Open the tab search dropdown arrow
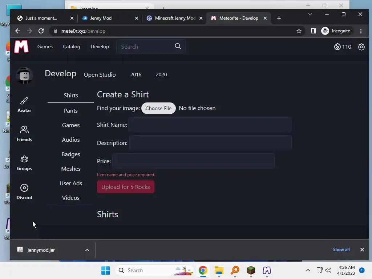The height and width of the screenshot is (279, 372). click(x=310, y=14)
